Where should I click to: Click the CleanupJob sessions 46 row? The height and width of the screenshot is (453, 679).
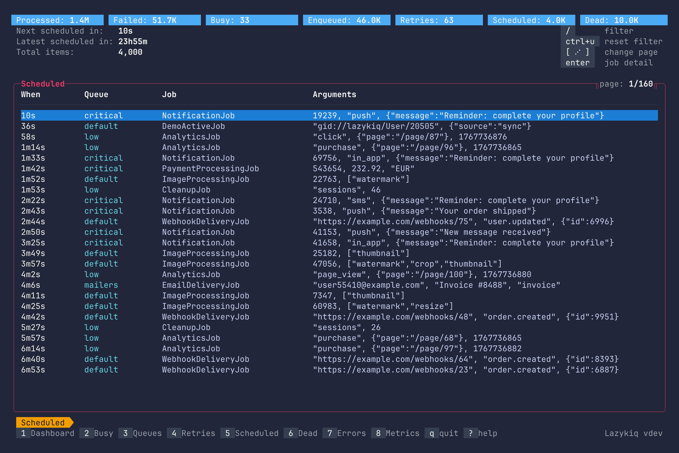tap(186, 190)
